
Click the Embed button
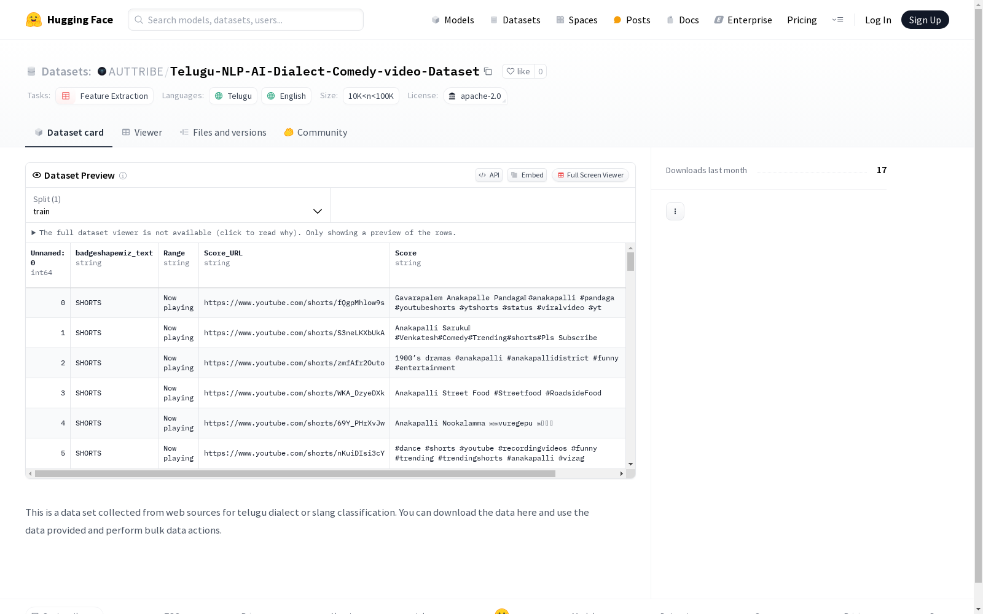tap(527, 175)
